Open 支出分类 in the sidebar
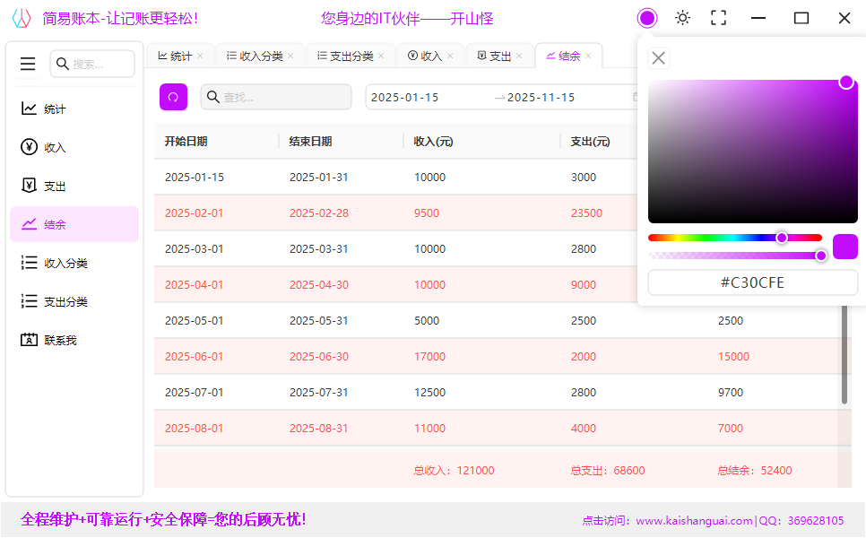The image size is (866, 538). click(74, 301)
